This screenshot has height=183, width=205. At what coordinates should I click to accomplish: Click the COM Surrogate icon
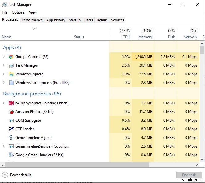tap(11, 120)
